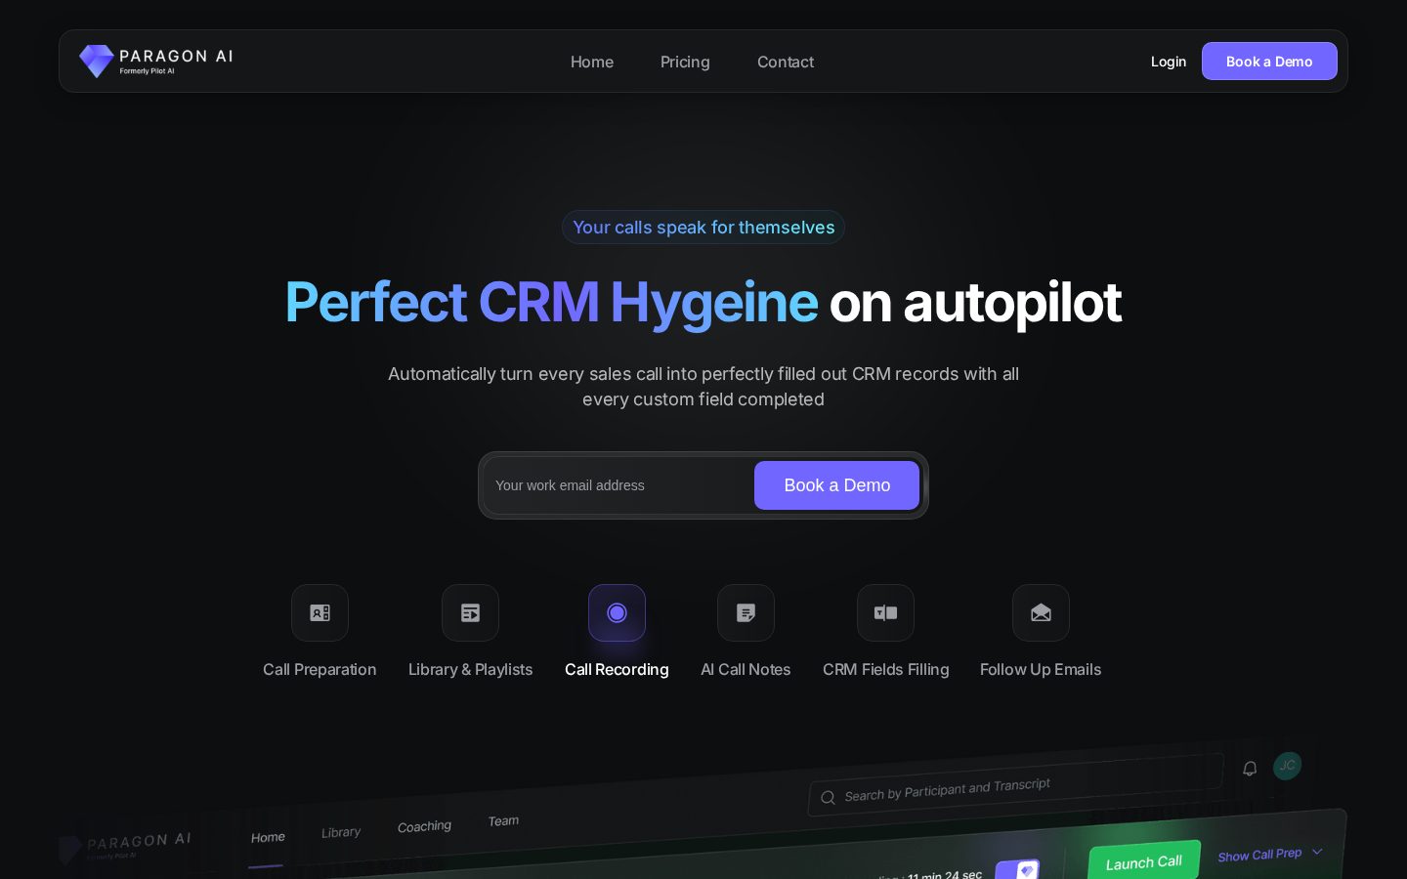Select the AI Call Notes feature icon
The image size is (1407, 879).
click(x=746, y=612)
